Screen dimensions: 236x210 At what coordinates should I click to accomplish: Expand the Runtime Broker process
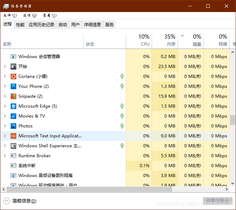[5, 156]
